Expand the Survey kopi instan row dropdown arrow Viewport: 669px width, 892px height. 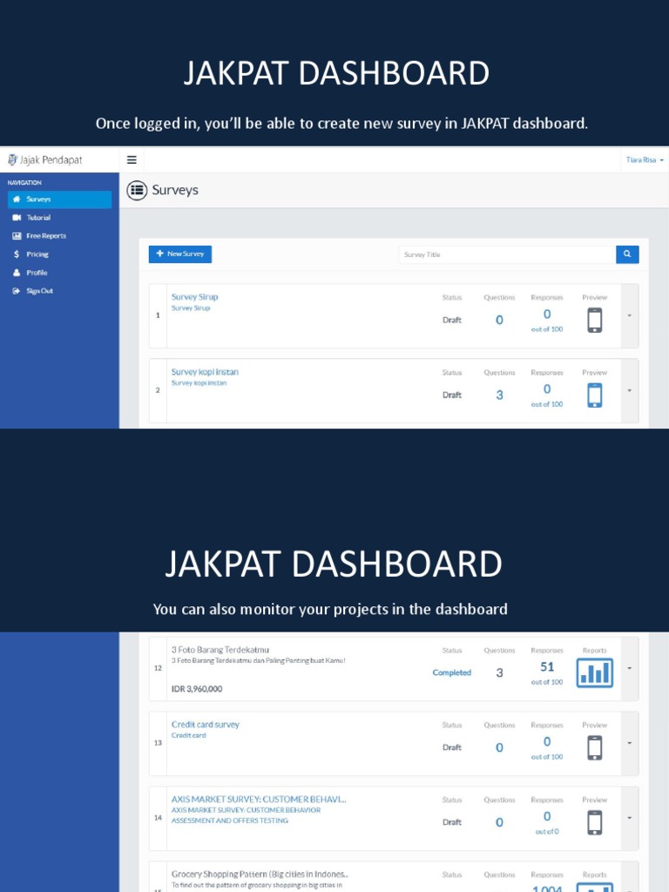[630, 391]
